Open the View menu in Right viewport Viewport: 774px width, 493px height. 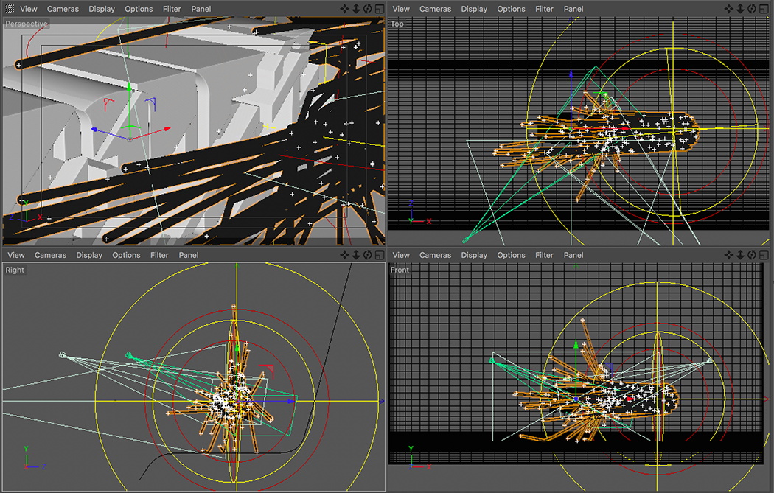[x=15, y=255]
